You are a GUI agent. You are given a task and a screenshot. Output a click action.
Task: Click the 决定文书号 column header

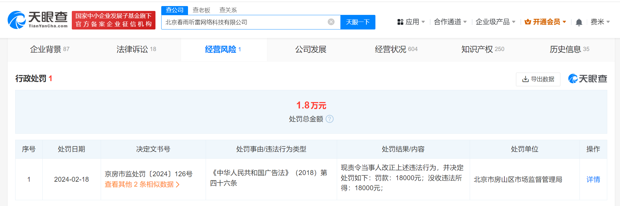click(x=153, y=149)
